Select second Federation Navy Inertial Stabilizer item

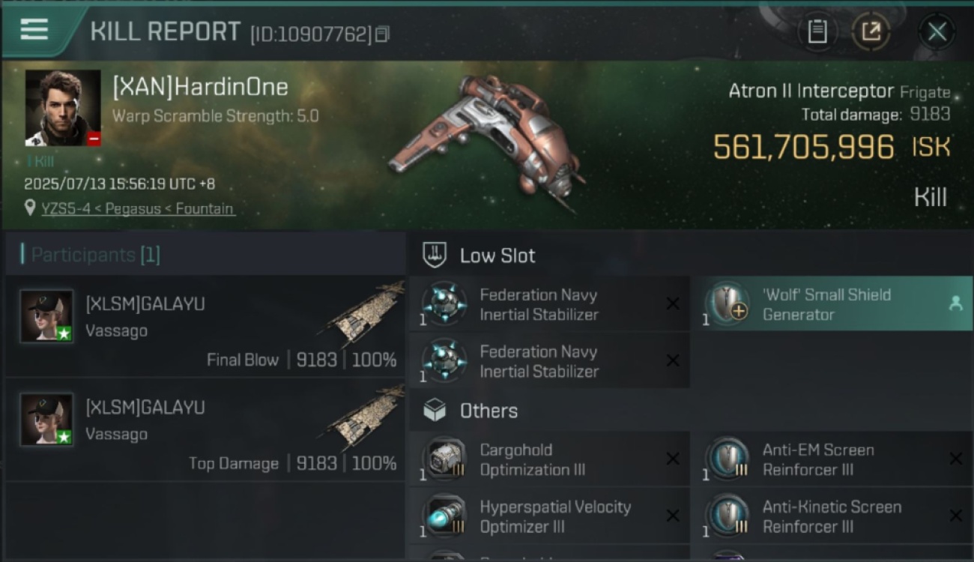[x=549, y=361]
